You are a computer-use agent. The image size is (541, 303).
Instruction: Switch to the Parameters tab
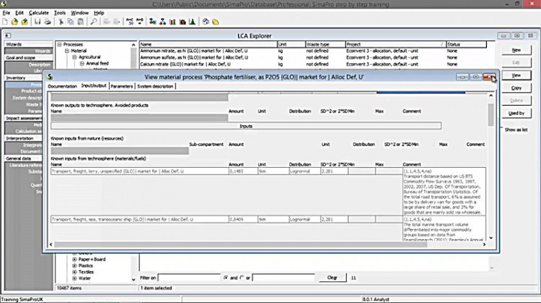tap(121, 86)
